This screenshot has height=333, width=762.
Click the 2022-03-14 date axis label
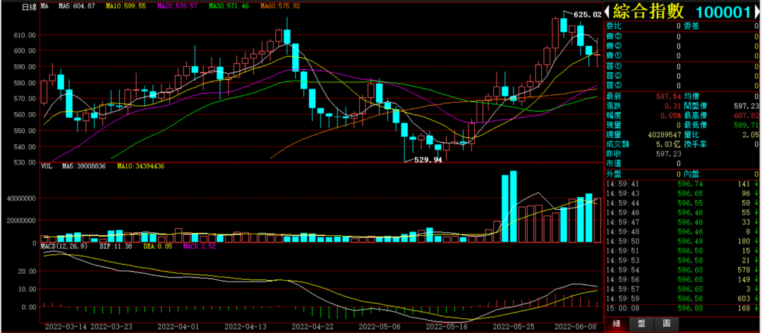65,327
